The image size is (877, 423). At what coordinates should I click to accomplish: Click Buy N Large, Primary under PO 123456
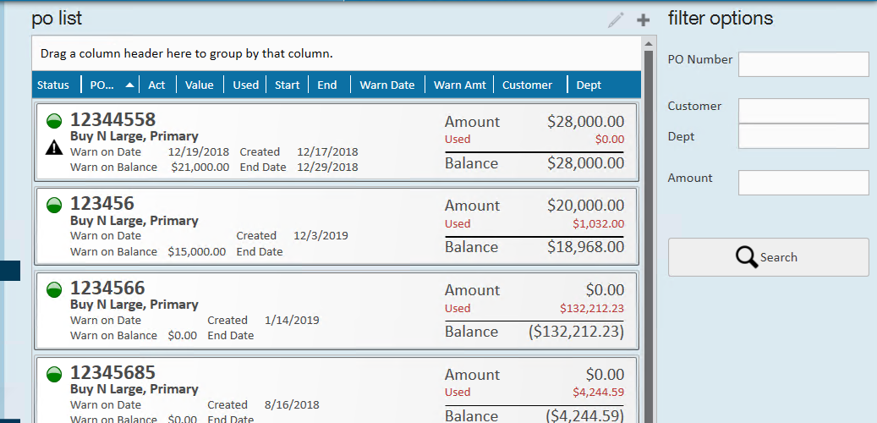pos(134,221)
